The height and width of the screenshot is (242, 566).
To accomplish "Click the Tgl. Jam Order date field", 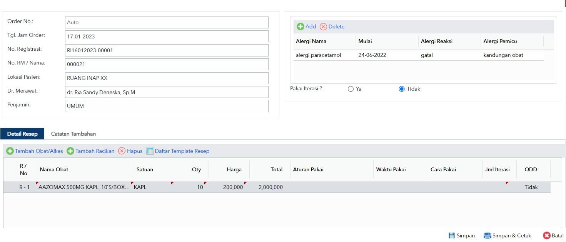I will (167, 36).
